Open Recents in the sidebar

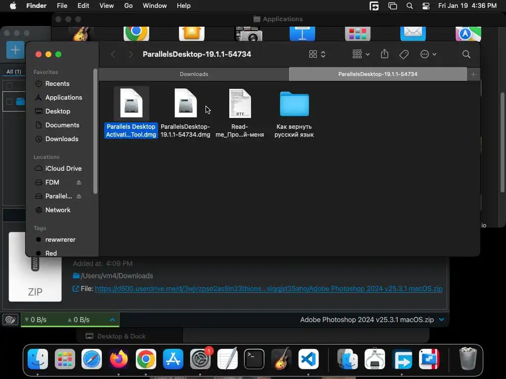pyautogui.click(x=57, y=83)
